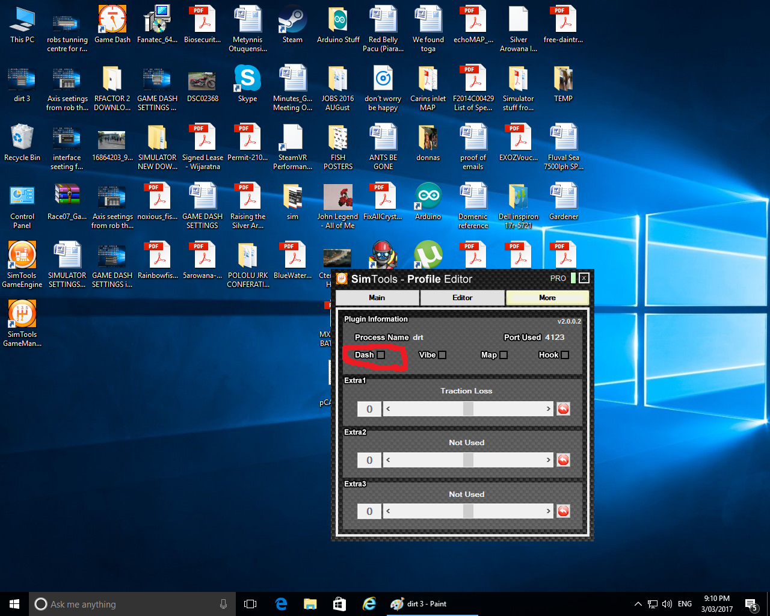Viewport: 770px width, 616px height.
Task: Click left arrow of Extra2 scrollbar
Action: [388, 460]
